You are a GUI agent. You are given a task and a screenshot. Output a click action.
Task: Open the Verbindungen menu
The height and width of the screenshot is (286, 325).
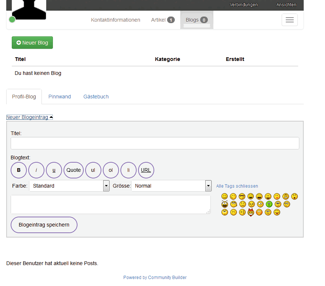point(243,4)
